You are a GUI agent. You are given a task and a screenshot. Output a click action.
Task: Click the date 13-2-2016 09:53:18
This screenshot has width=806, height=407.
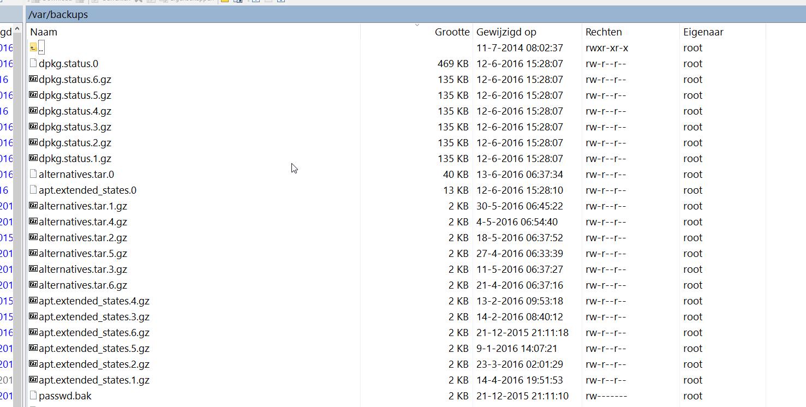click(x=520, y=301)
